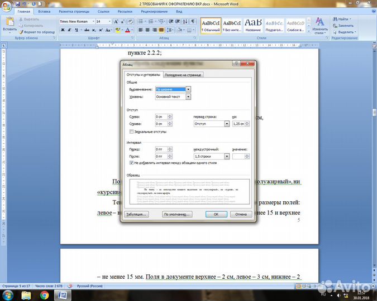Expand the Выравнивание dropdown
377x301 pixels.
click(x=188, y=89)
